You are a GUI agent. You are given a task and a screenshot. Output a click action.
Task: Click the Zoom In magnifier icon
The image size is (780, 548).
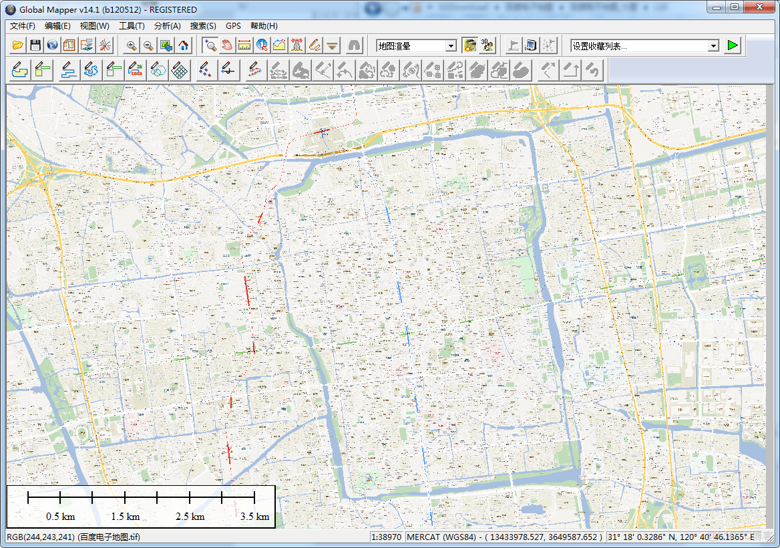pos(132,45)
